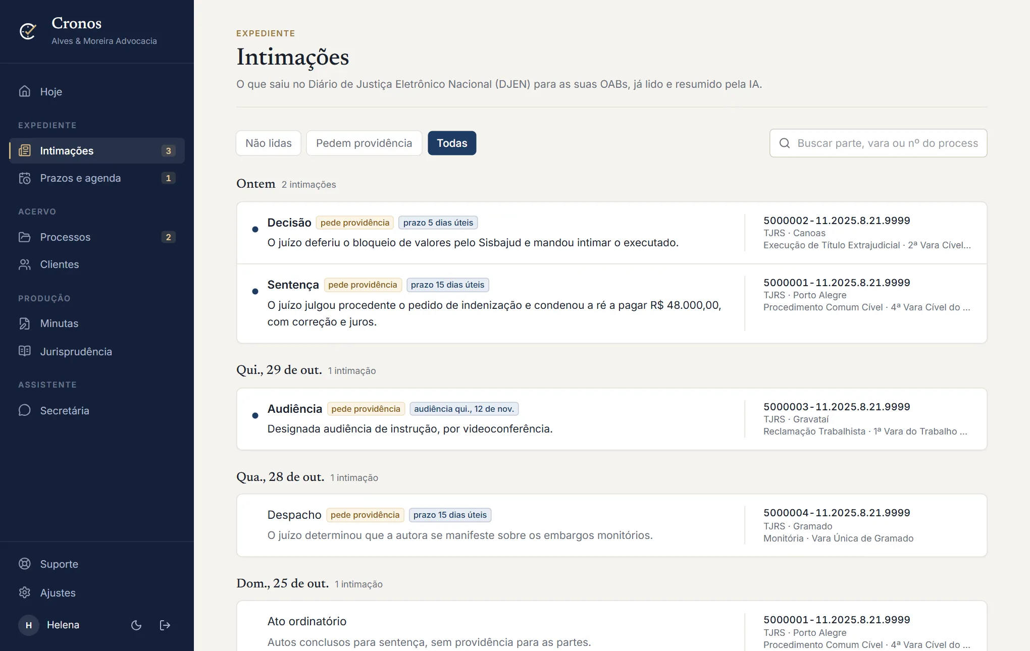Viewport: 1030px width, 651px height.
Task: Click the Prazos e agenda calendar icon
Action: (25, 178)
